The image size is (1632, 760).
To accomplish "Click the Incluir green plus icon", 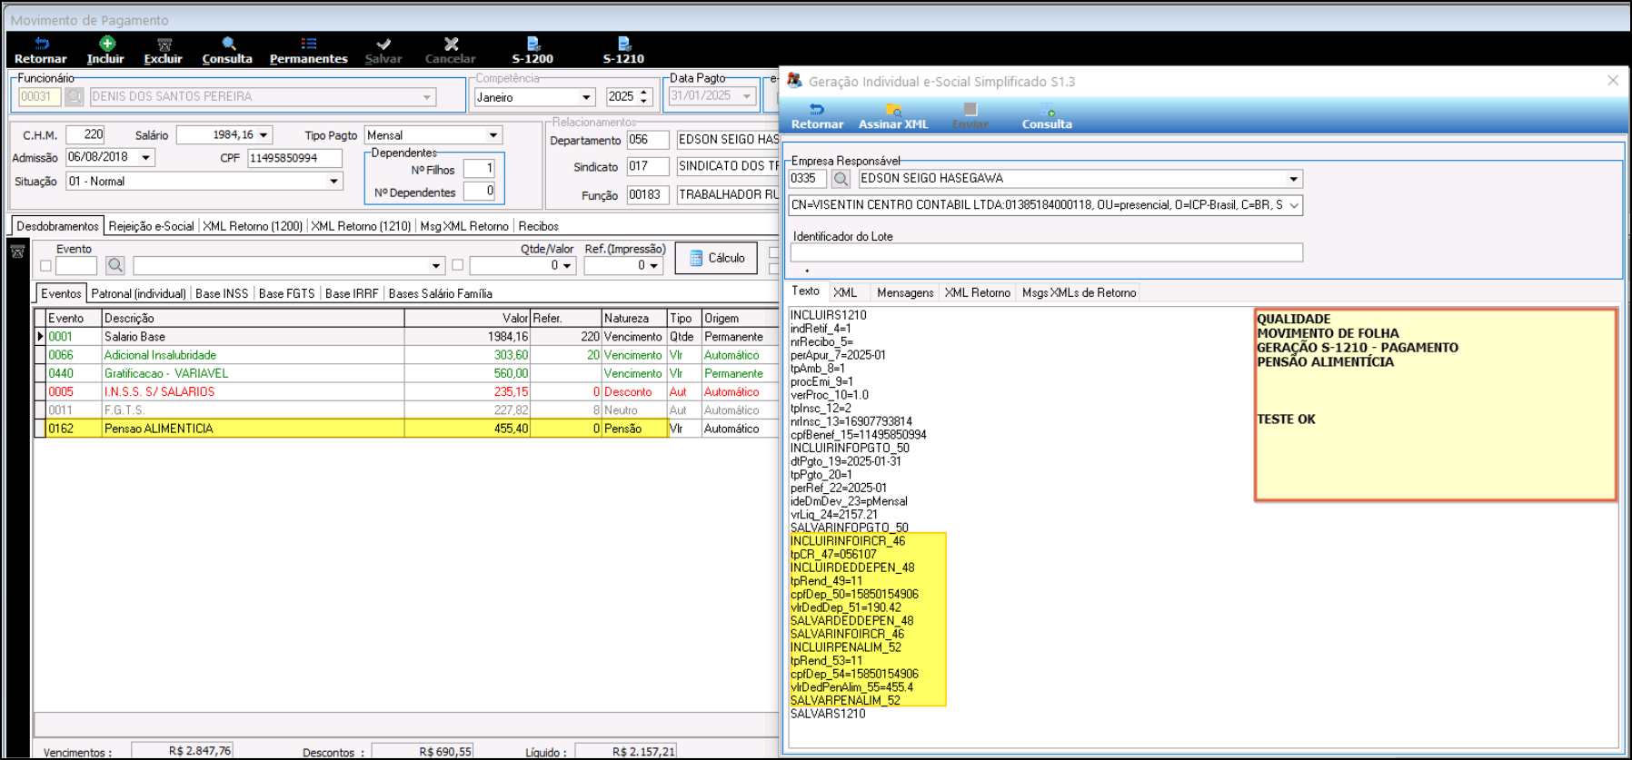I will pos(106,44).
